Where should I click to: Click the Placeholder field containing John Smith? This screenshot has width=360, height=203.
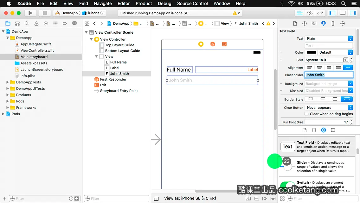pos(329,75)
